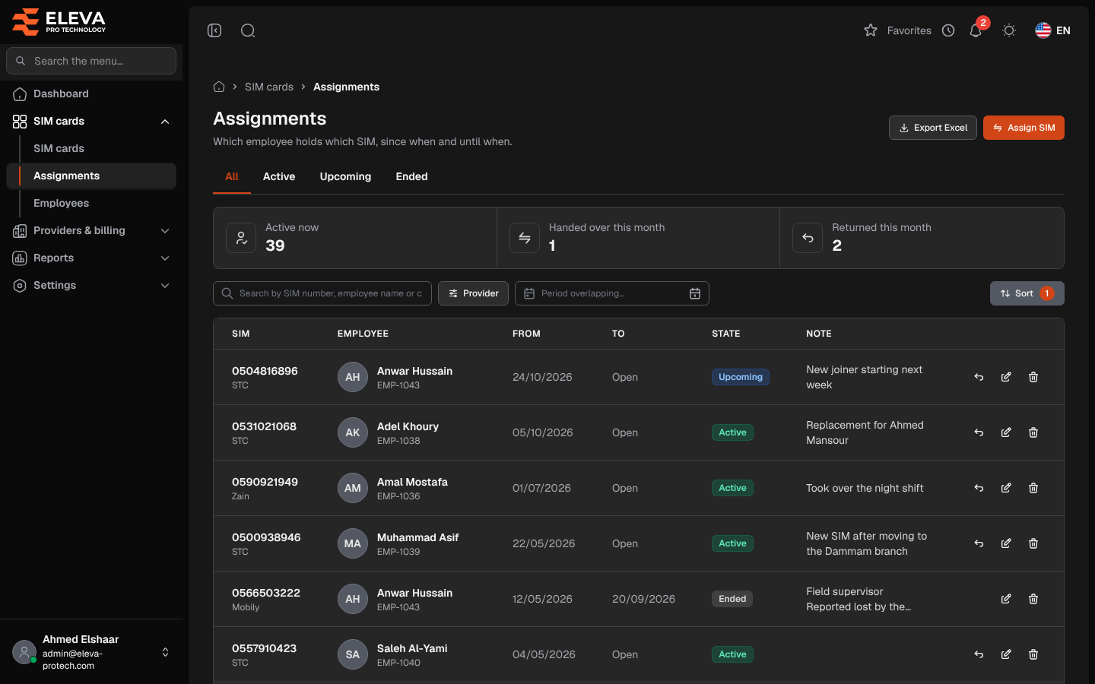Open the Ahmed Elshaar account switcher
Screen dimensions: 1095x684
91,652
